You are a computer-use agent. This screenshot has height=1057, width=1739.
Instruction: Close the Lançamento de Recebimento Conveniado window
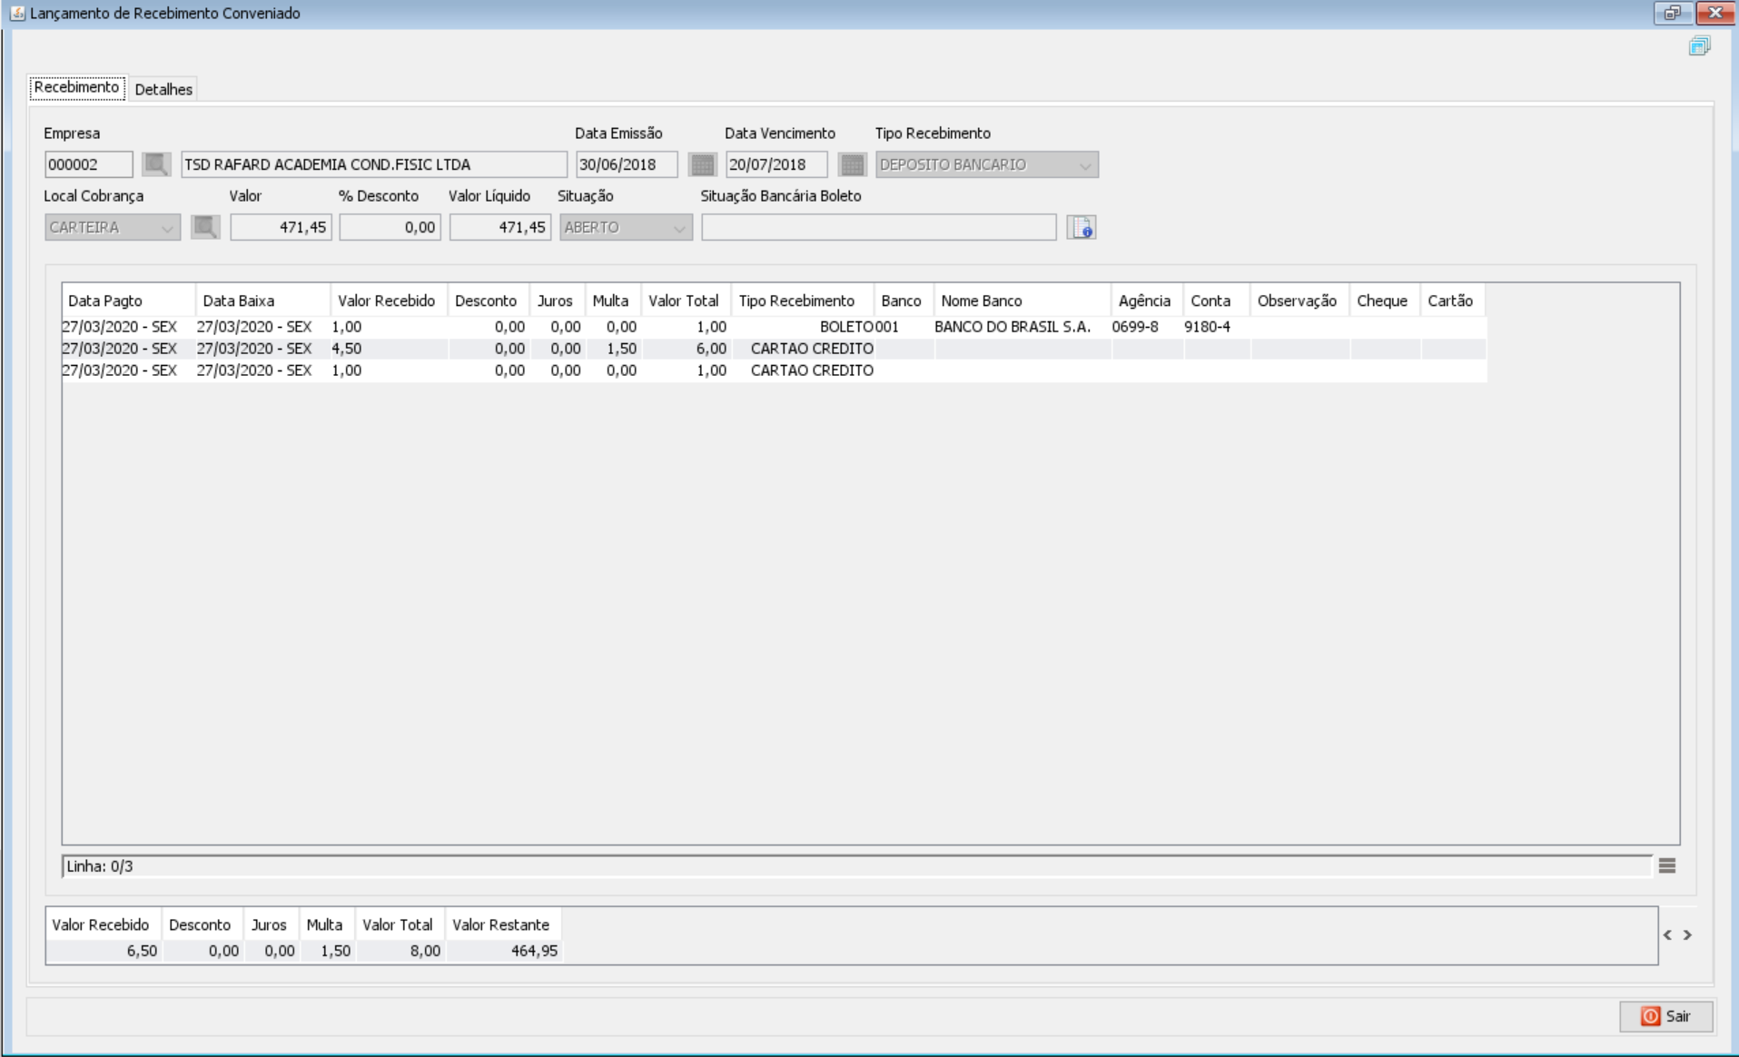click(1714, 13)
